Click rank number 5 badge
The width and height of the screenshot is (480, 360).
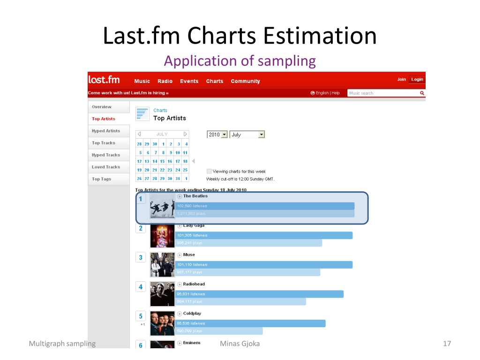[x=141, y=316]
